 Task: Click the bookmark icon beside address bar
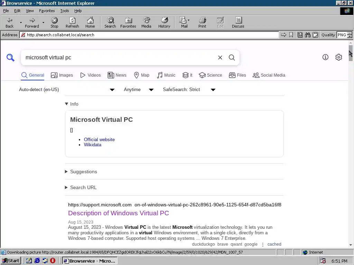tap(291, 35)
